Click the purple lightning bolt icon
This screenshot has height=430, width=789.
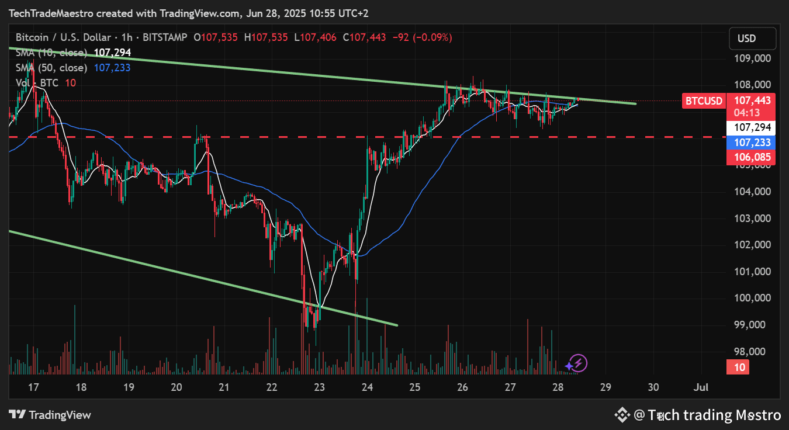[578, 363]
